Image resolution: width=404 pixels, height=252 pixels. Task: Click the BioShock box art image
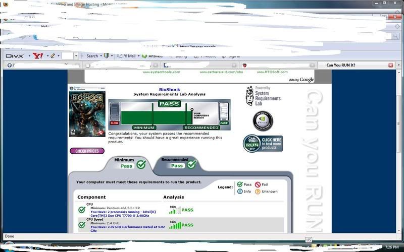tap(87, 111)
